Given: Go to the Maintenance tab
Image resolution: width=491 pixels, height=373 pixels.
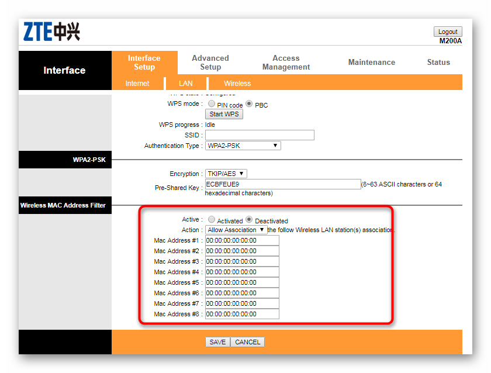Looking at the screenshot, I should tap(372, 63).
